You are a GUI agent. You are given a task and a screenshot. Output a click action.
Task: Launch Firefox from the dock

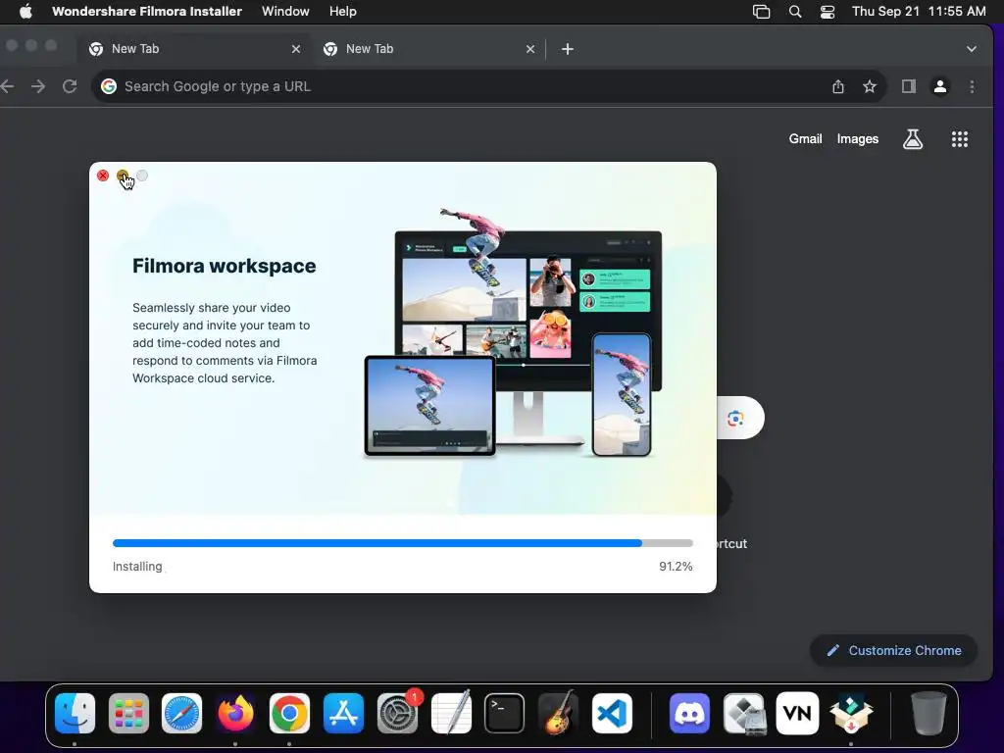(235, 714)
